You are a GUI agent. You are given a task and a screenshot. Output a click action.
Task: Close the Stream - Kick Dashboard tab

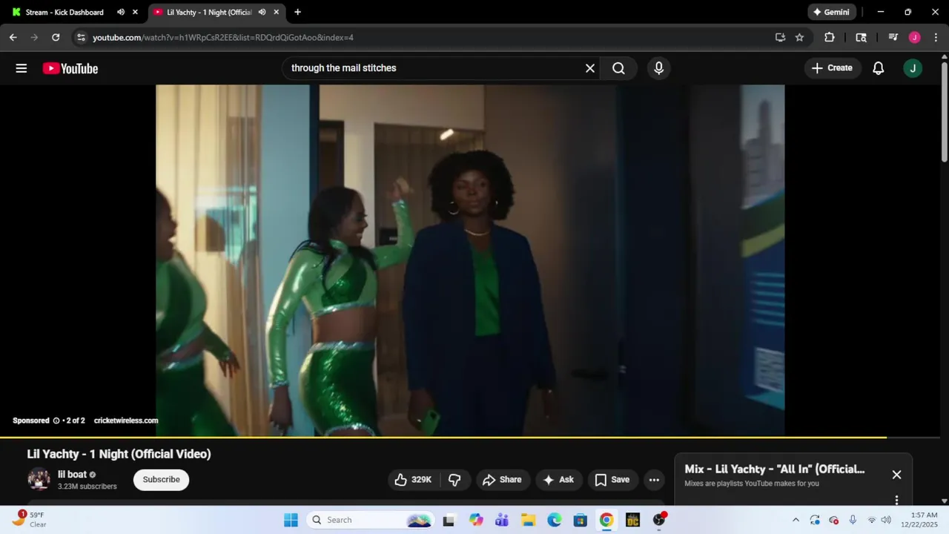(135, 12)
